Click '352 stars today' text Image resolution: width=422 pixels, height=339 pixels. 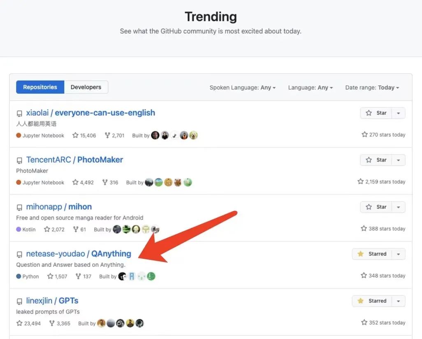click(x=387, y=322)
